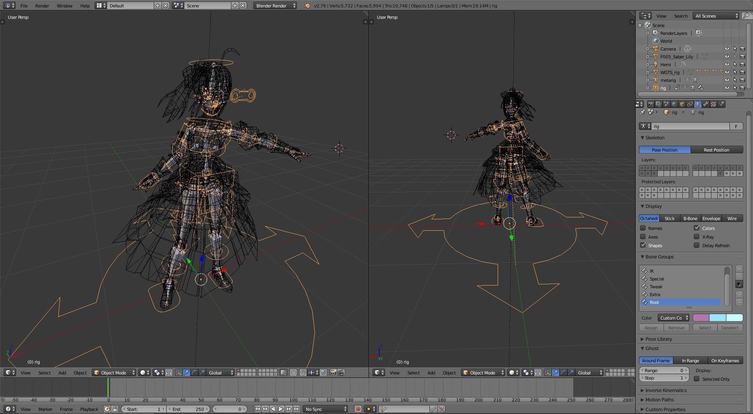Click the outliner filter magnifier icon
753x414 pixels.
(x=746, y=16)
